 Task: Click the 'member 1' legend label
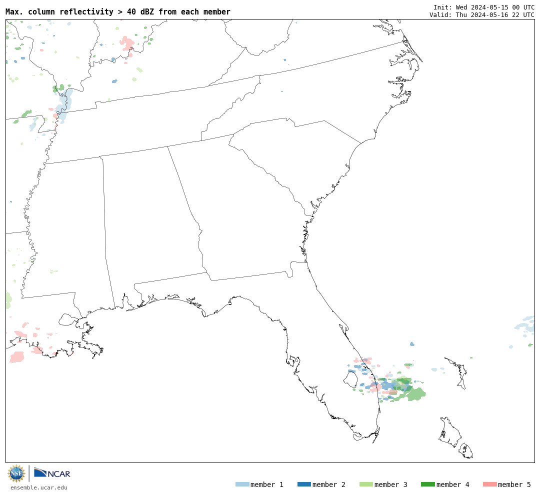(267, 484)
